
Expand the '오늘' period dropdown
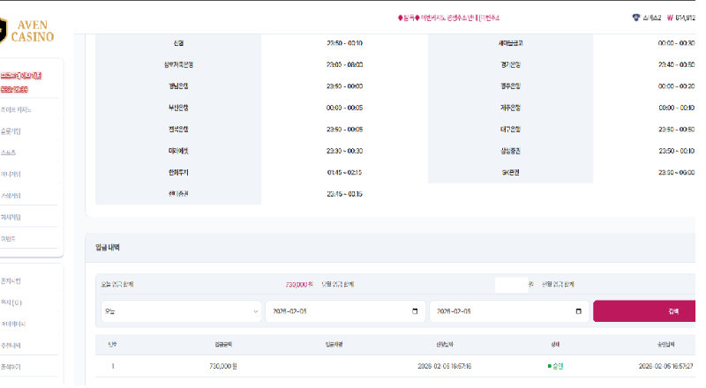tap(181, 311)
